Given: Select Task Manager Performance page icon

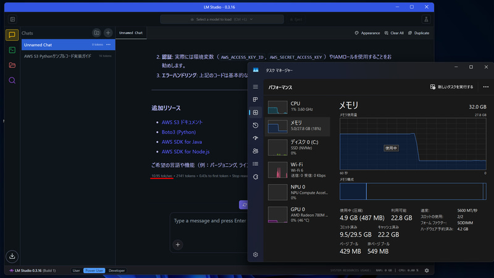Looking at the screenshot, I should tap(256, 112).
